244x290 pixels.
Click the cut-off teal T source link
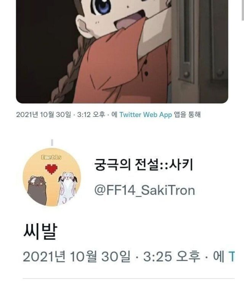[x=232, y=256]
